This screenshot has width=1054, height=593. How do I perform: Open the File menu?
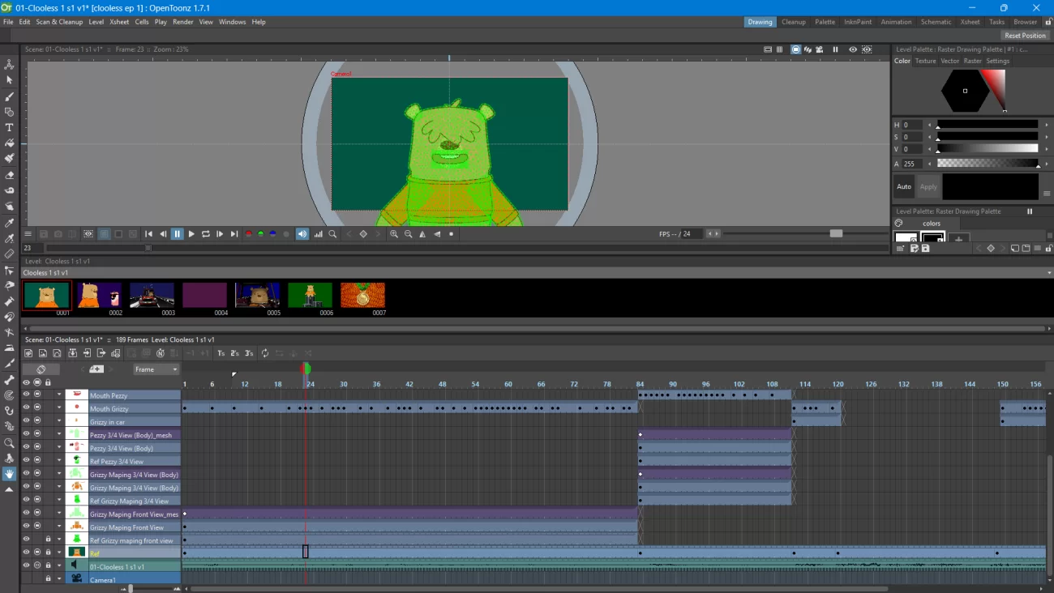point(8,22)
